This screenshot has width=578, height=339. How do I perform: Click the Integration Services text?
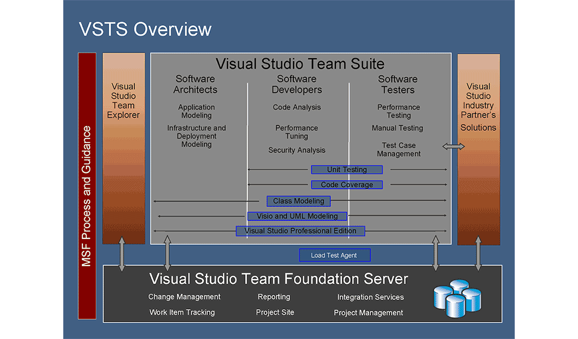point(370,297)
